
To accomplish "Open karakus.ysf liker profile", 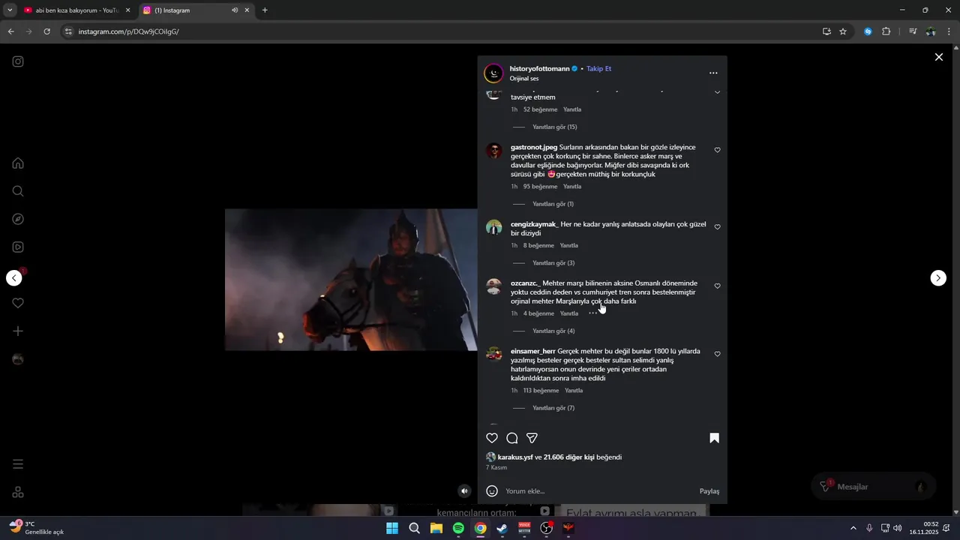I will coord(515,457).
